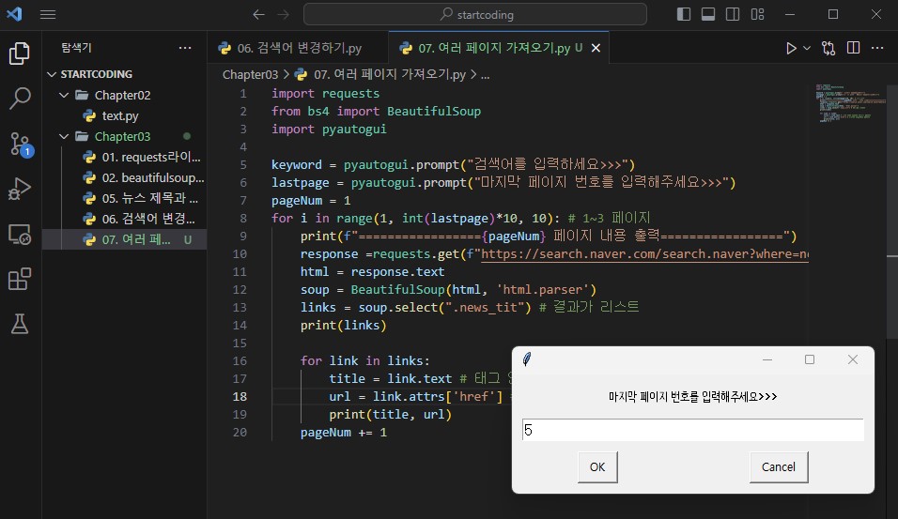Minimize the prompt dialog window
The height and width of the screenshot is (519, 898).
pos(767,359)
